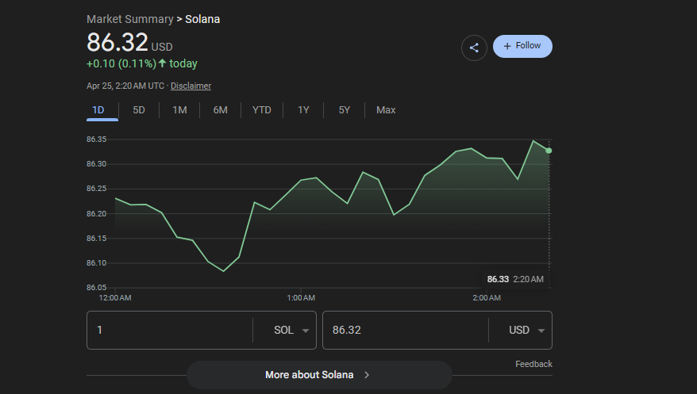Screen dimensions: 697x394
Task: Click the green endpoint dot on chart
Action: [x=549, y=151]
